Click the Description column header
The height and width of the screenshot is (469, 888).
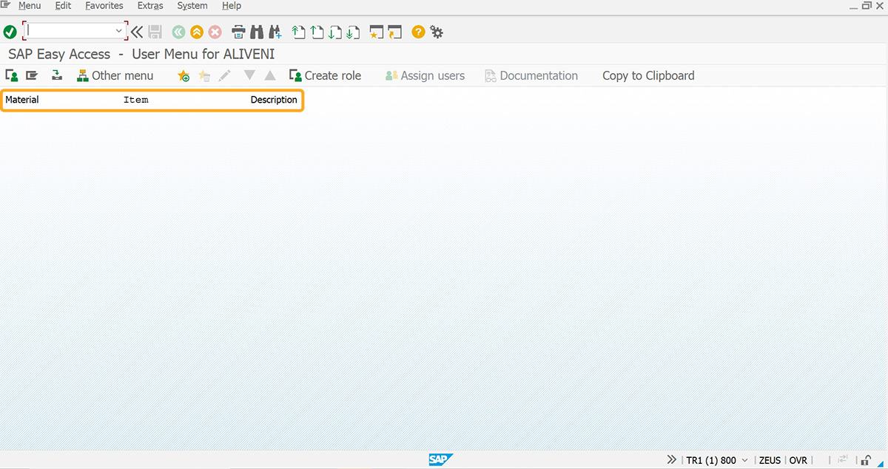274,100
